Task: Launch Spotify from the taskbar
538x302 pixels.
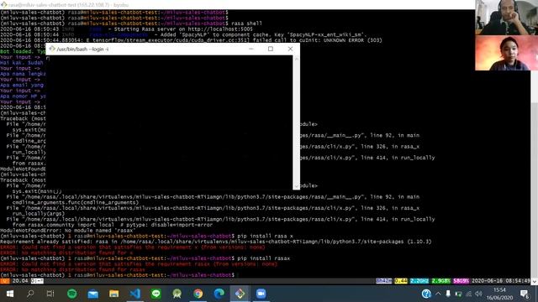Action: tap(72, 294)
